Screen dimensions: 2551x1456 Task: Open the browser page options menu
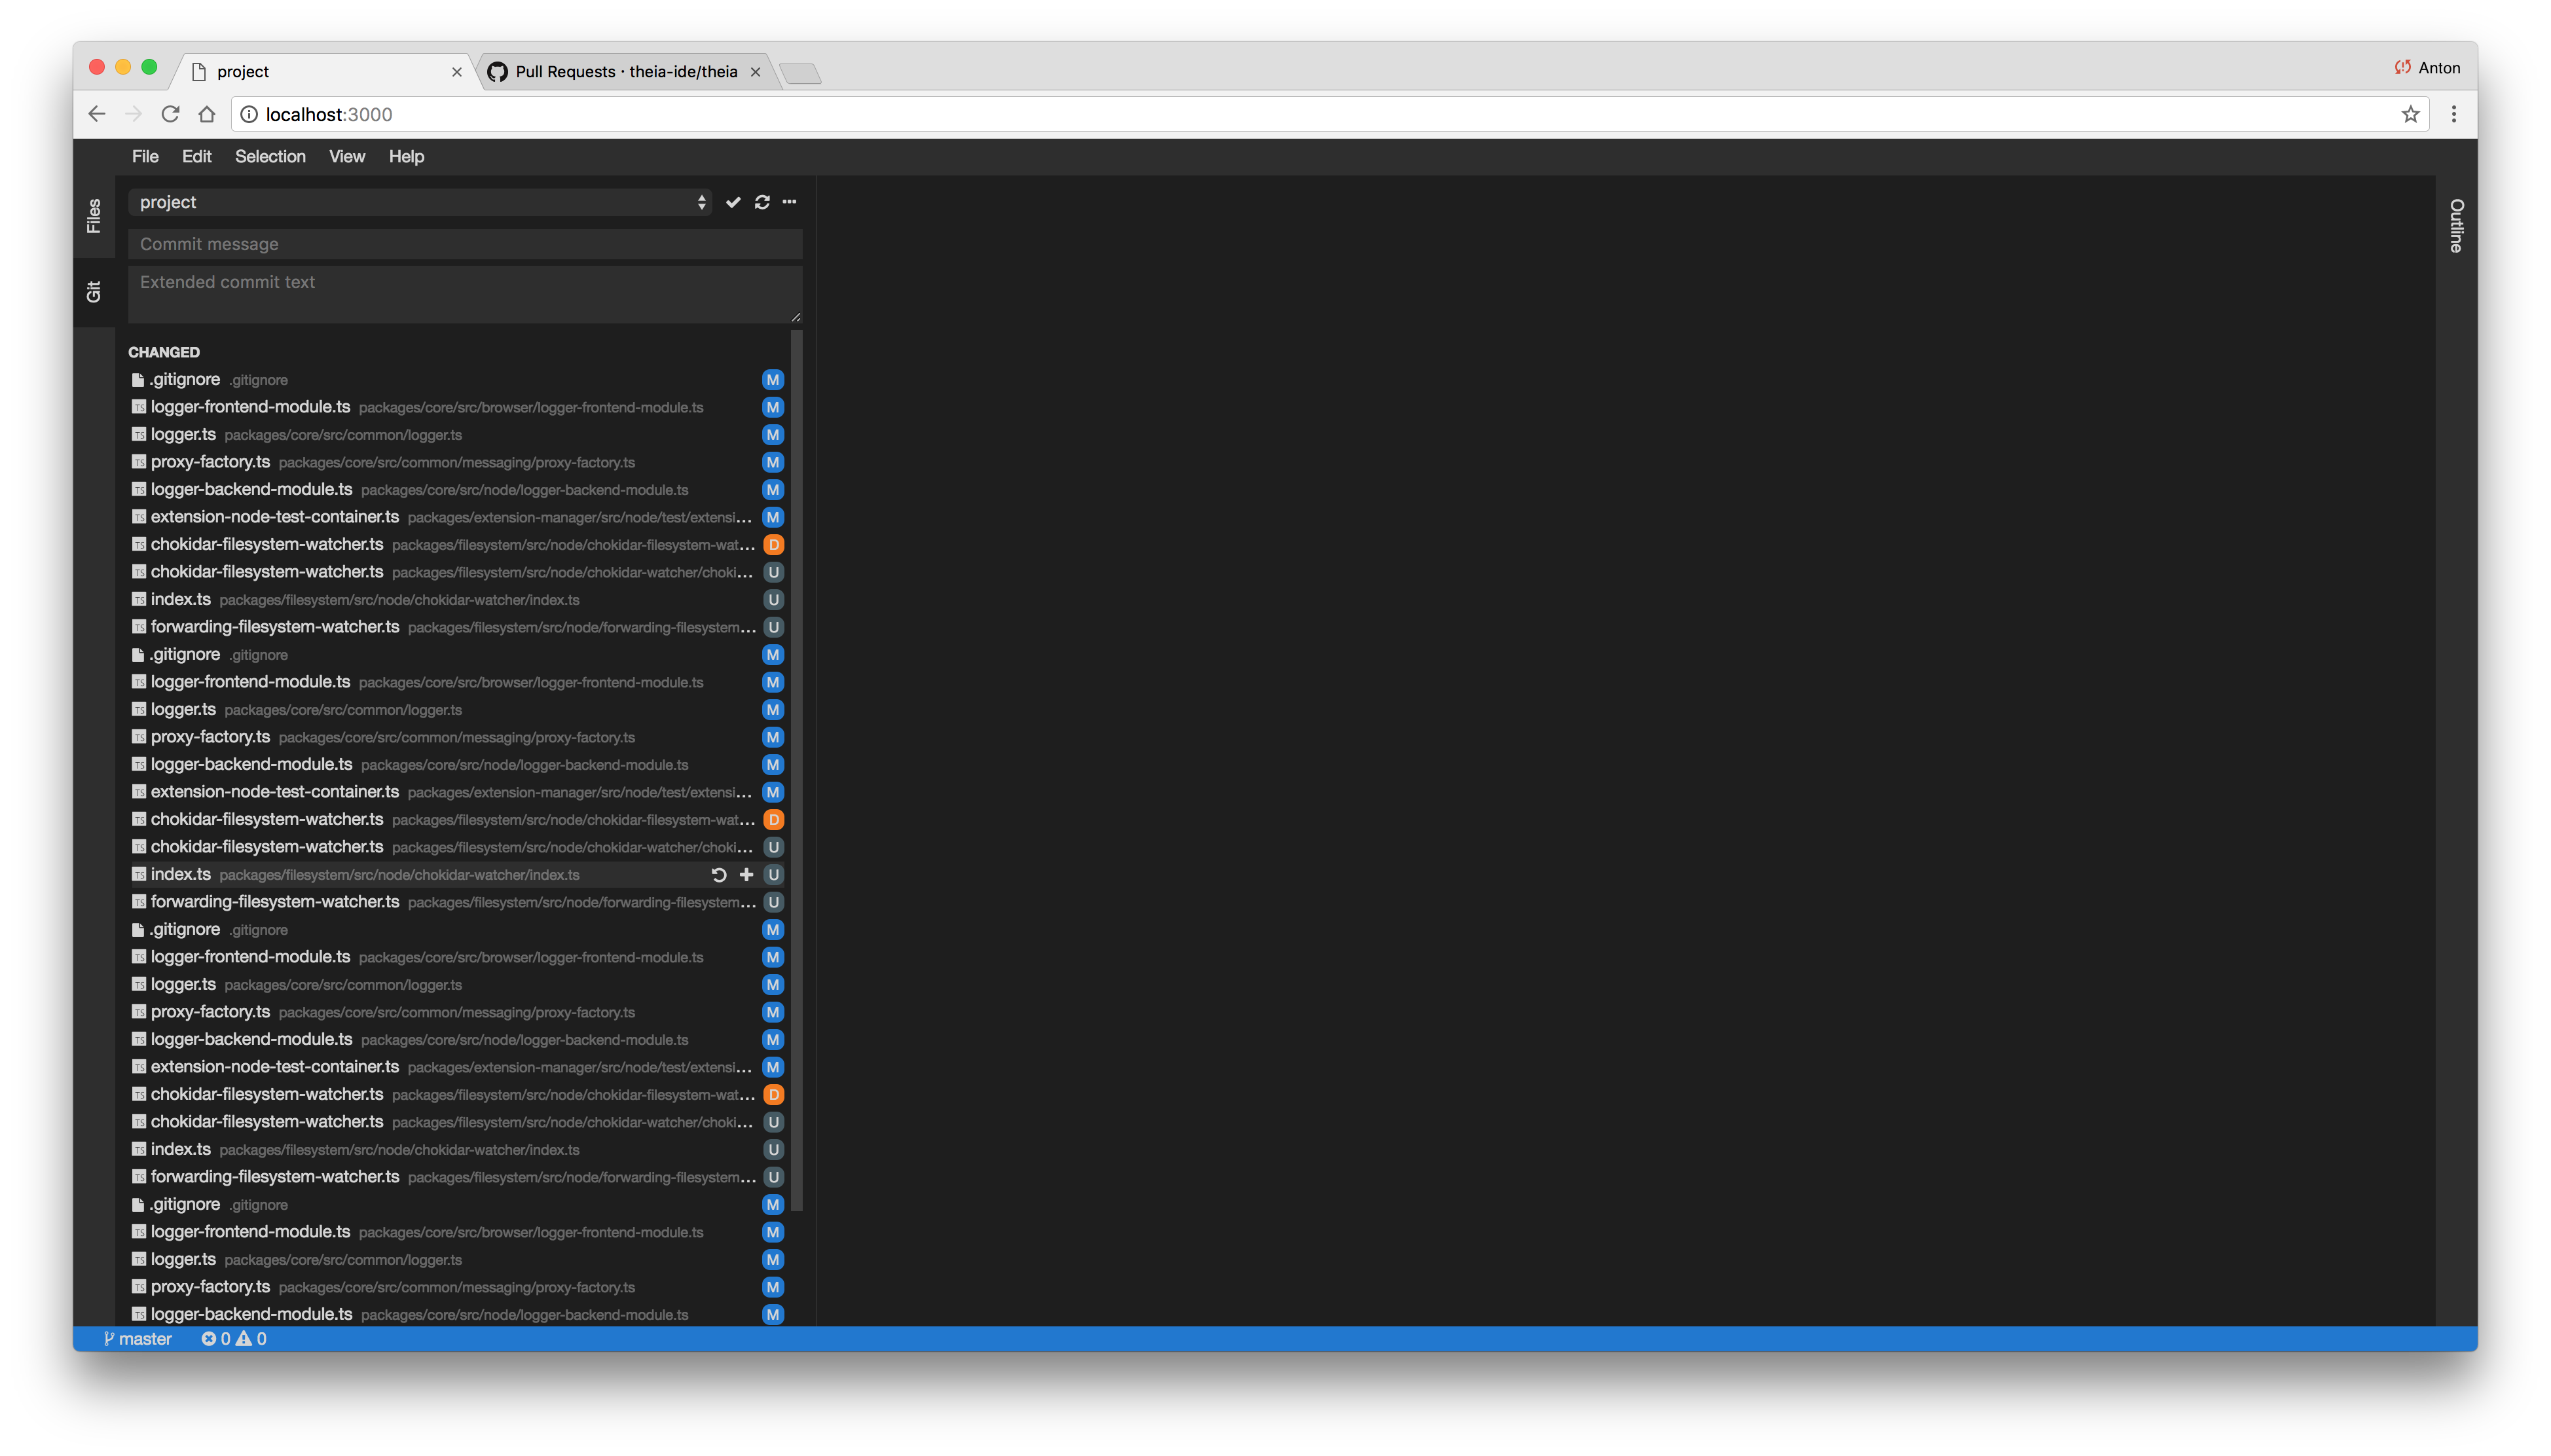tap(2453, 114)
